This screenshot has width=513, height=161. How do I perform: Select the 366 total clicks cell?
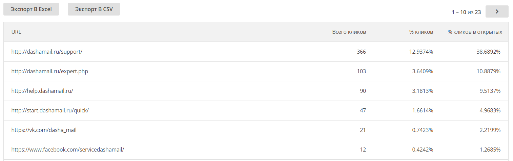(361, 52)
